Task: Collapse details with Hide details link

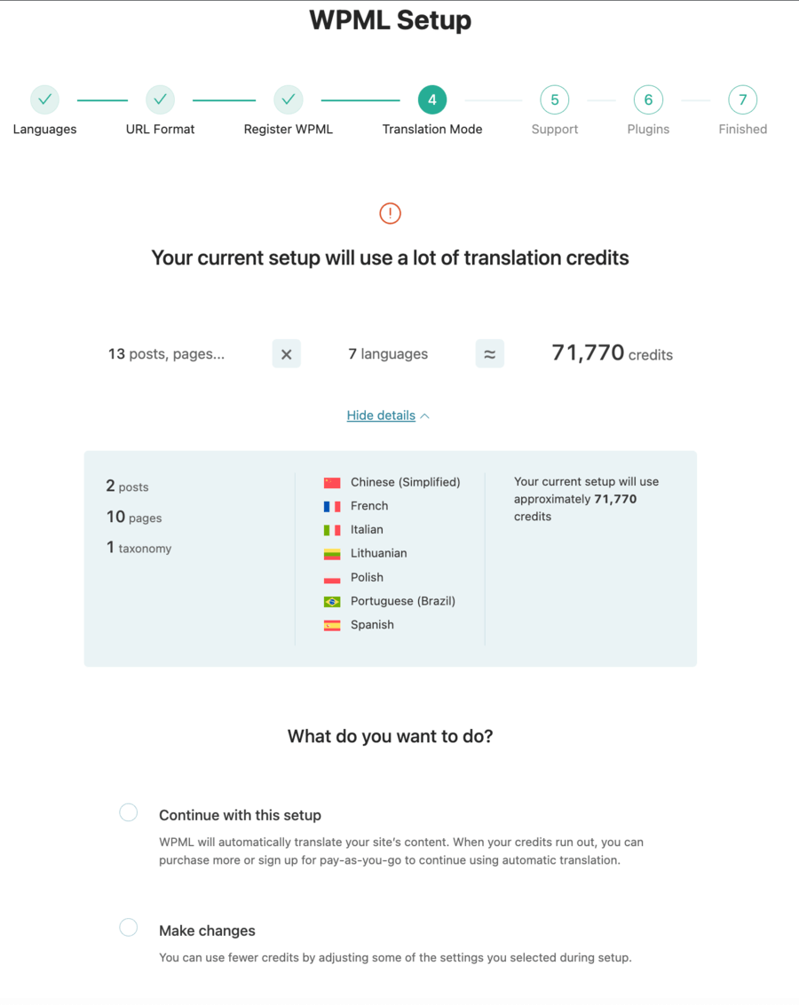Action: point(381,415)
